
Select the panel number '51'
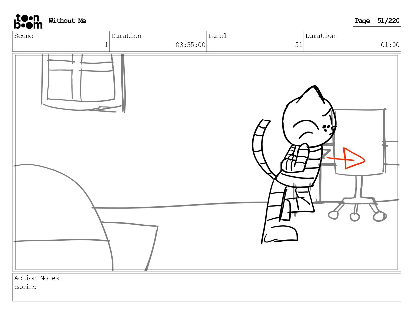coord(299,45)
